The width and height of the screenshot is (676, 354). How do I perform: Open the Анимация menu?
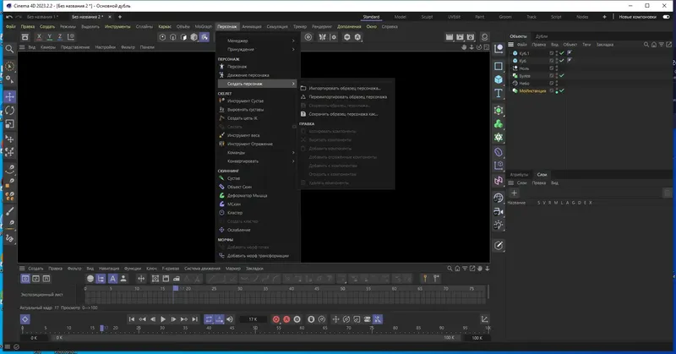tap(252, 26)
